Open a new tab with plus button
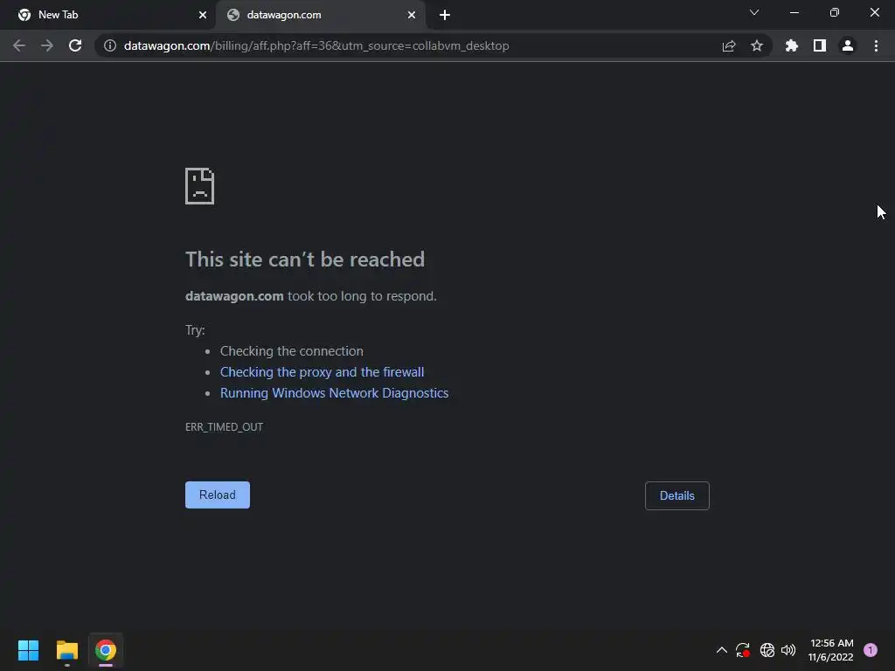 pos(445,15)
